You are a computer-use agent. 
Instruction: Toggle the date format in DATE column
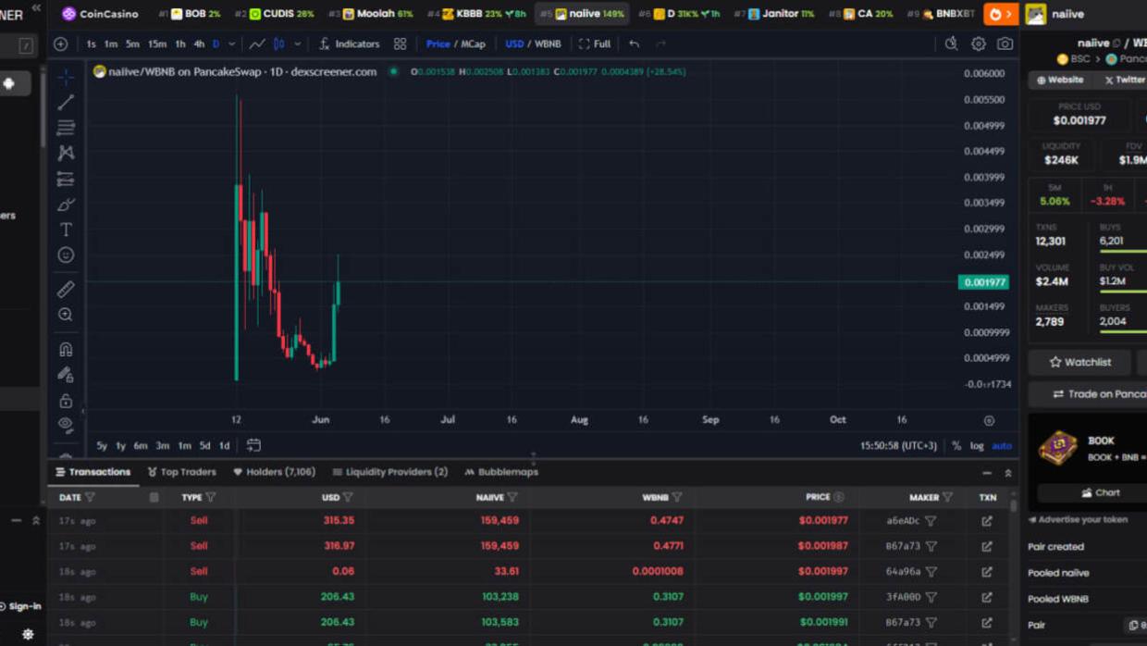154,497
